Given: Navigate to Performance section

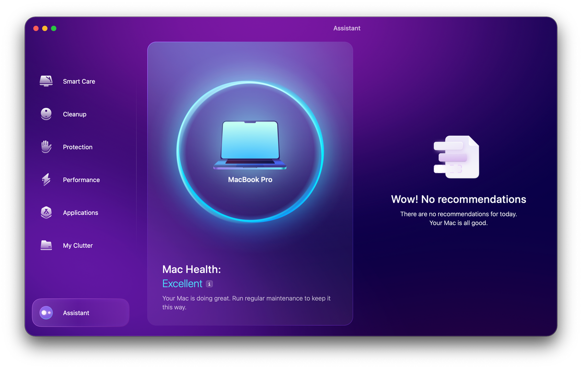Looking at the screenshot, I should 81,180.
